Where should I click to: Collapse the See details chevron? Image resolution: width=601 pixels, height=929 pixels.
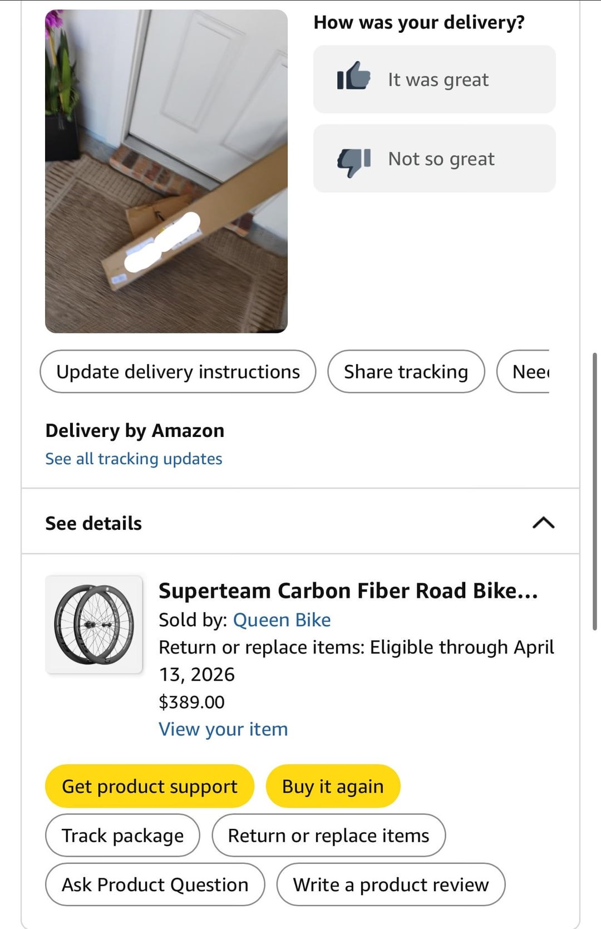(543, 523)
